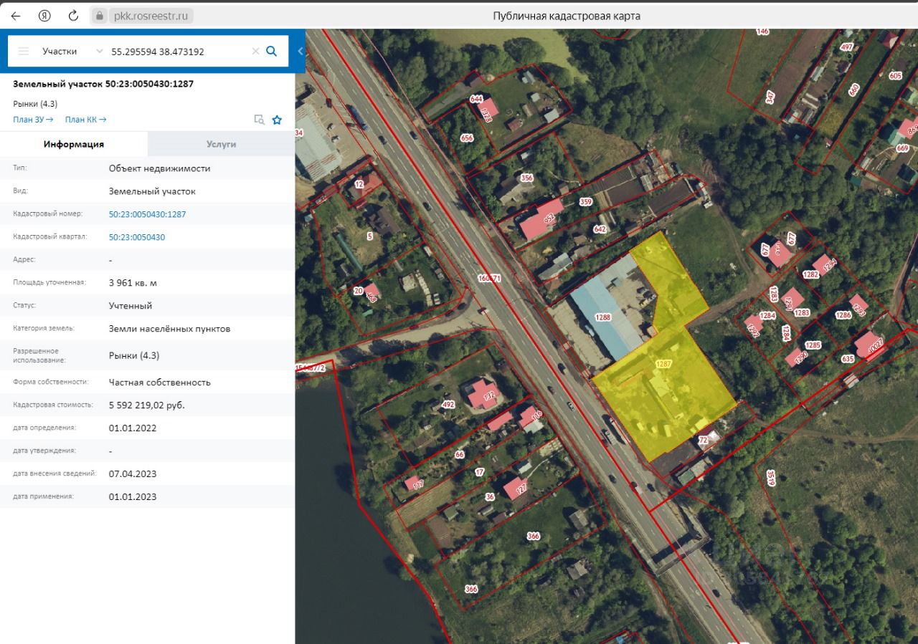Open the hamburger menu in search bar
This screenshot has height=644, width=918.
coord(24,51)
